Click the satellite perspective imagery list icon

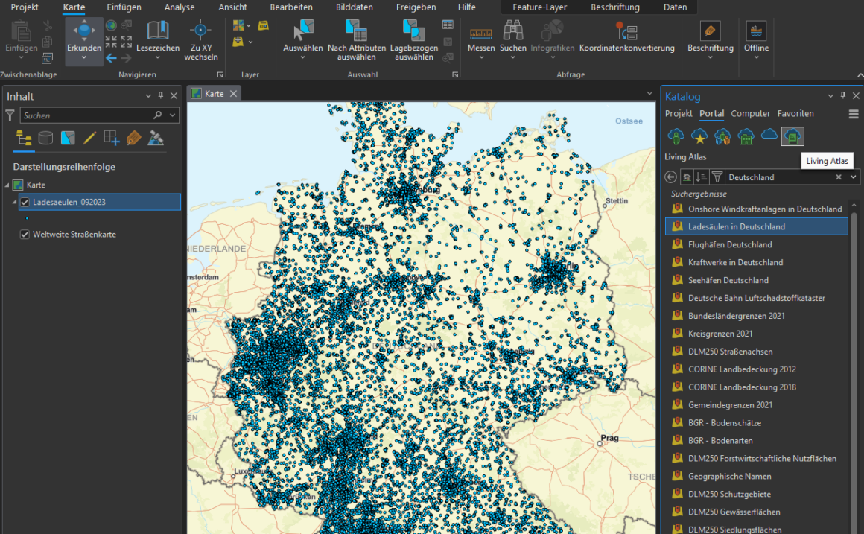156,138
